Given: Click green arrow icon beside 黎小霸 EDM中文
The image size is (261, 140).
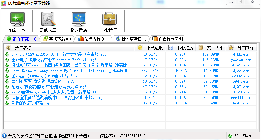Looking at the screenshot, I should click(7, 76).
